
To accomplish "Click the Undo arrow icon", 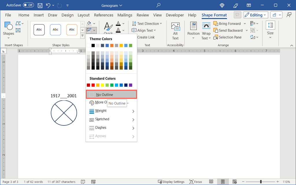I will (48, 6).
